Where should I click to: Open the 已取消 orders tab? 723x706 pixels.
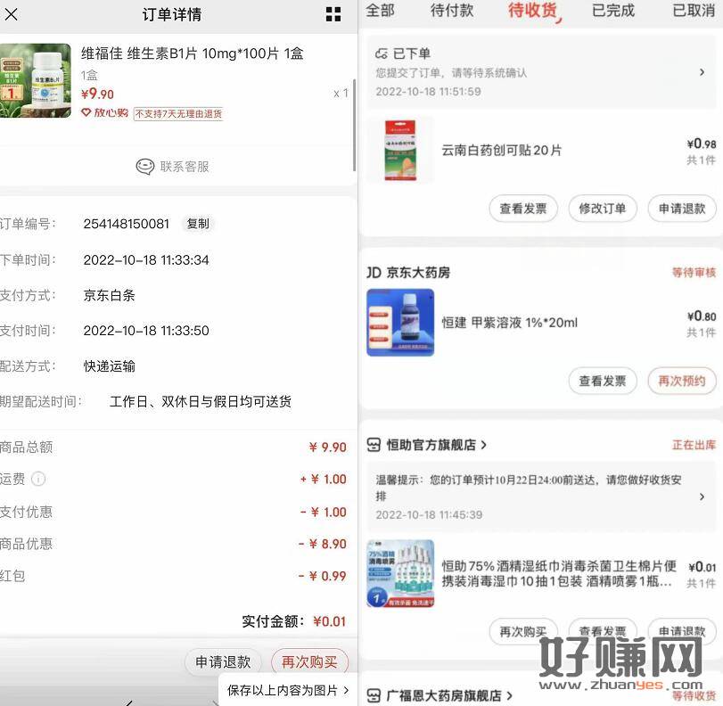(x=694, y=11)
